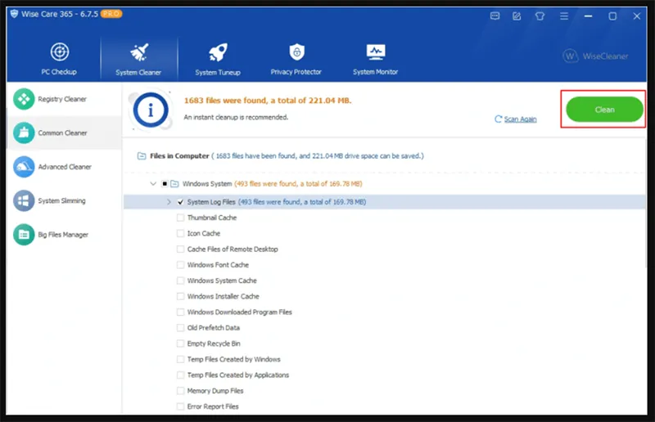Enable Cache Files of Remote Desktop
This screenshot has width=655, height=422.
[x=180, y=249]
